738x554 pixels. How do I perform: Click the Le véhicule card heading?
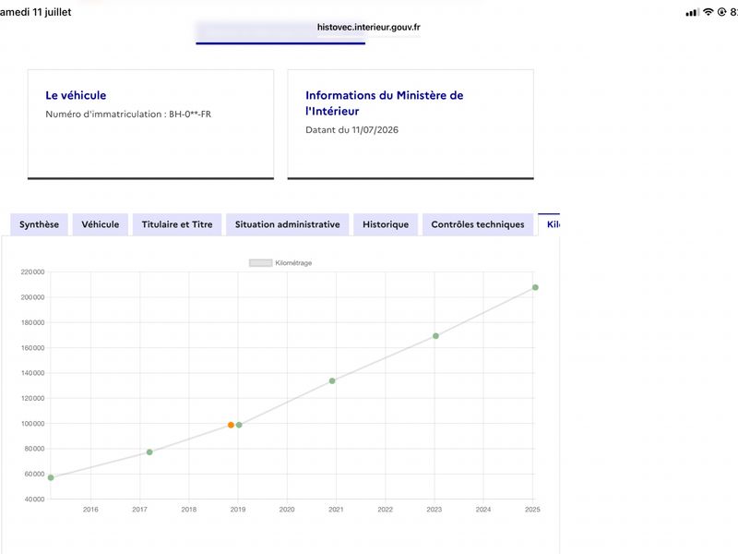(76, 95)
